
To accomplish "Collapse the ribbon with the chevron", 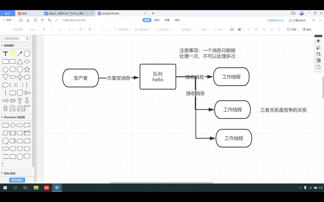I will click(x=320, y=20).
